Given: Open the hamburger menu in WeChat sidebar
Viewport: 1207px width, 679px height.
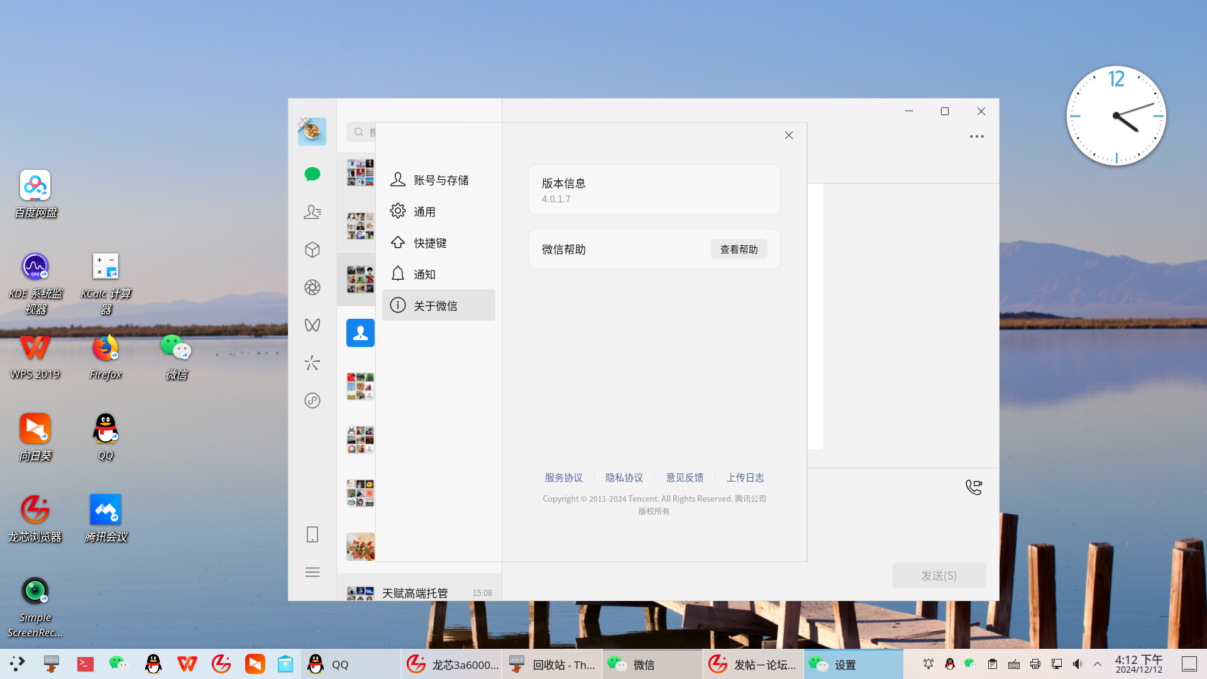Looking at the screenshot, I should pyautogui.click(x=312, y=572).
